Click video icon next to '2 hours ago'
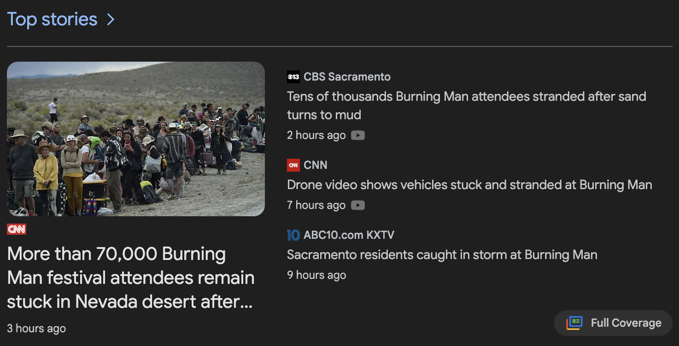The height and width of the screenshot is (346, 679). [x=358, y=135]
